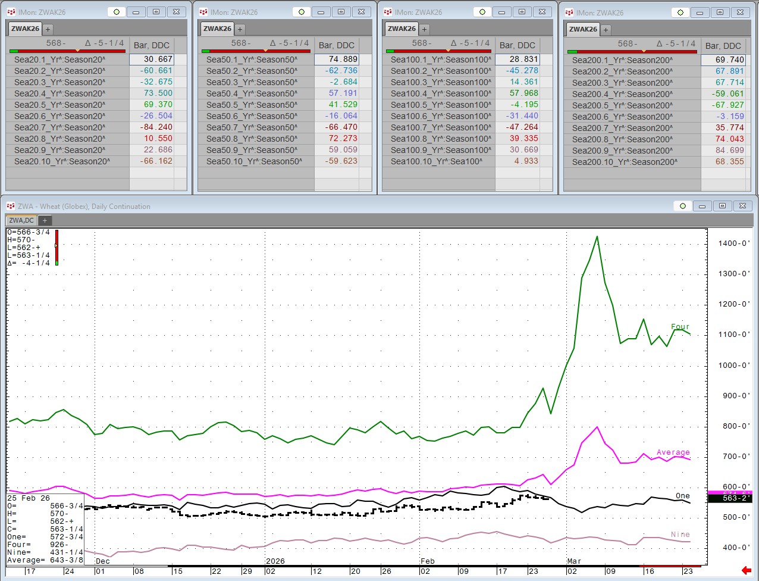Add new tab next to ZWA,DC
Screen dimensions: 759x581
[45, 220]
